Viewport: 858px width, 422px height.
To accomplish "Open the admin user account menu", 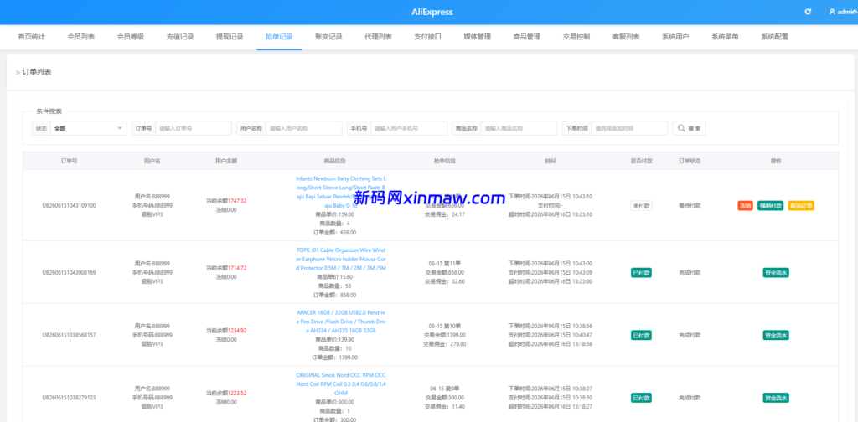I will 843,12.
